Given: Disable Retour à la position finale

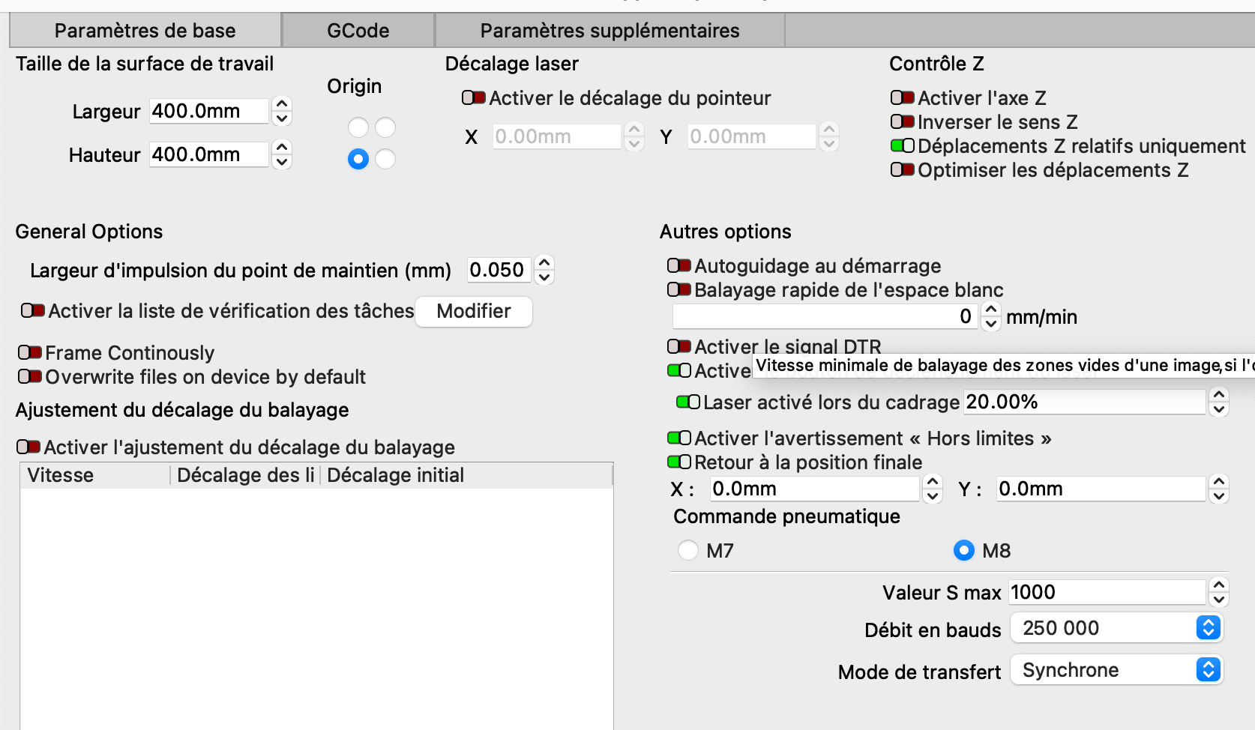Looking at the screenshot, I should click(679, 462).
